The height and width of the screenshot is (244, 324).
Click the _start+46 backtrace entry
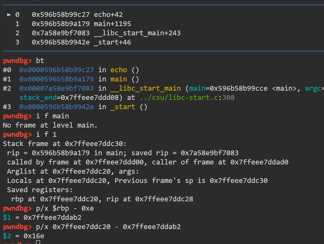click(x=112, y=42)
